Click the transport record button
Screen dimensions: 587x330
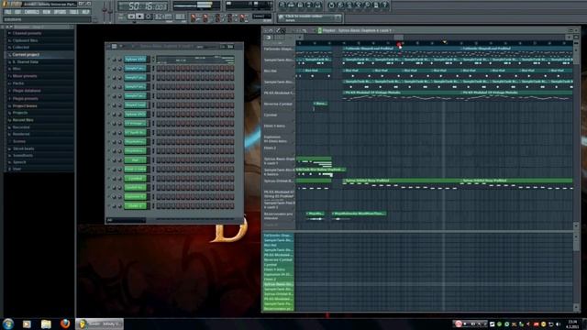coord(149,16)
